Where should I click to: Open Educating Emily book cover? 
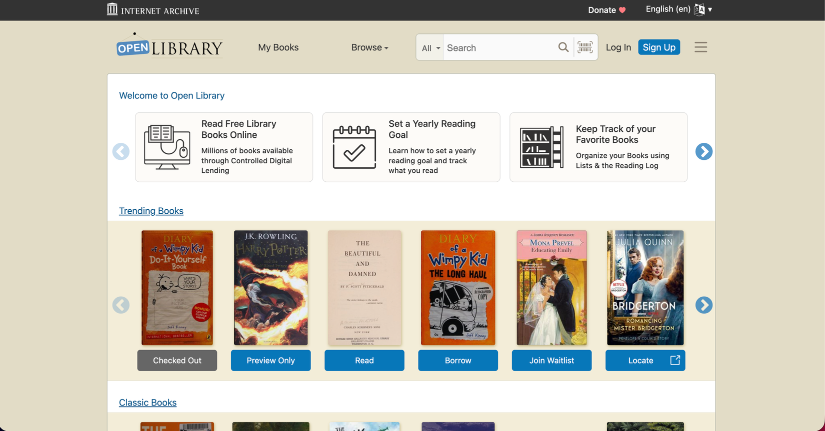click(551, 288)
